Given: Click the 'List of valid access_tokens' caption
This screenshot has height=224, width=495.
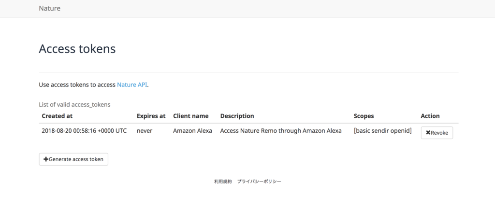Looking at the screenshot, I should click(74, 104).
